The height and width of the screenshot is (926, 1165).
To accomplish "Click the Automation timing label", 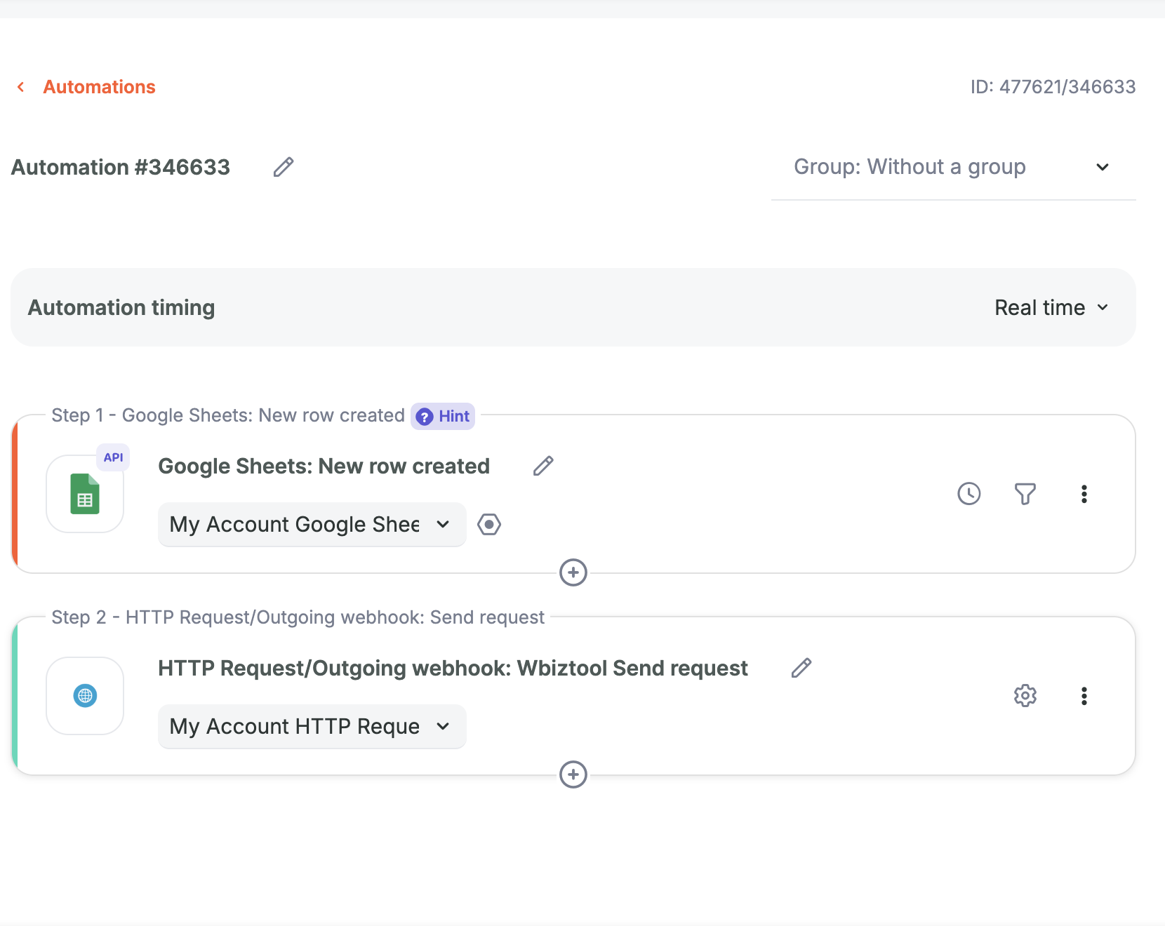I will point(121,307).
